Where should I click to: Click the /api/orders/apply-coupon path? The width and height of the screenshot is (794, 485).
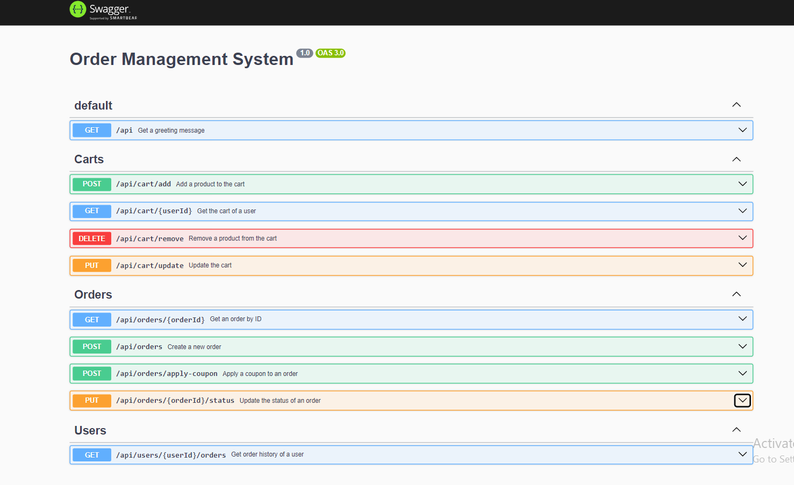pos(167,374)
